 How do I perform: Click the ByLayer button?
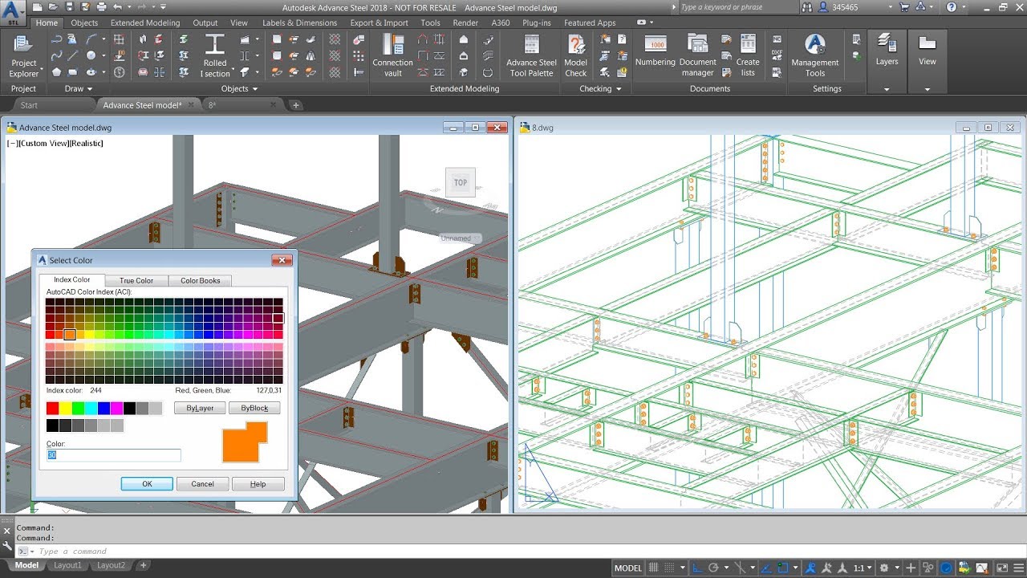click(200, 408)
